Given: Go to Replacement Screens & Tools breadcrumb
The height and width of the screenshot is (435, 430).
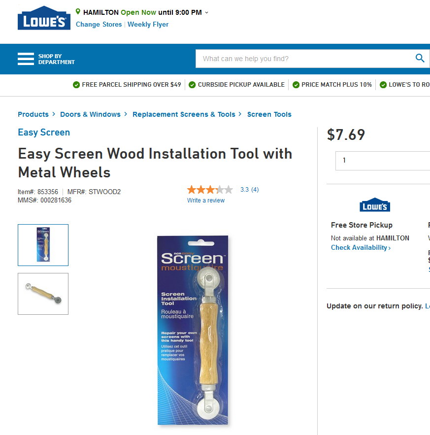Looking at the screenshot, I should (x=184, y=114).
